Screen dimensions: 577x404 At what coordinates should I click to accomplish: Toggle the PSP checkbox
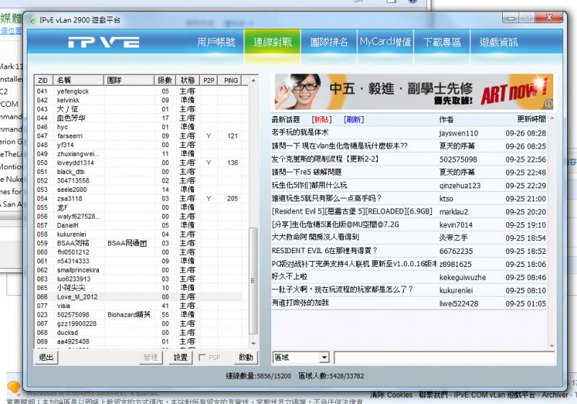[x=202, y=357]
